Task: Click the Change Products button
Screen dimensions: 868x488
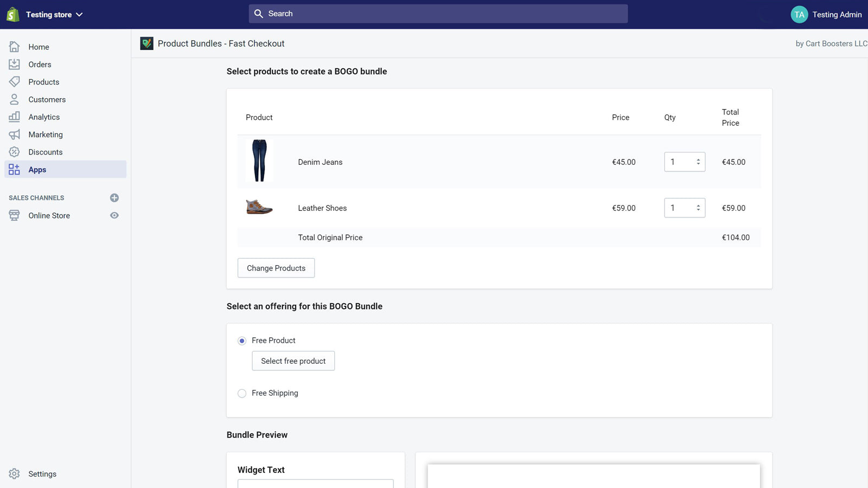Action: pyautogui.click(x=276, y=268)
